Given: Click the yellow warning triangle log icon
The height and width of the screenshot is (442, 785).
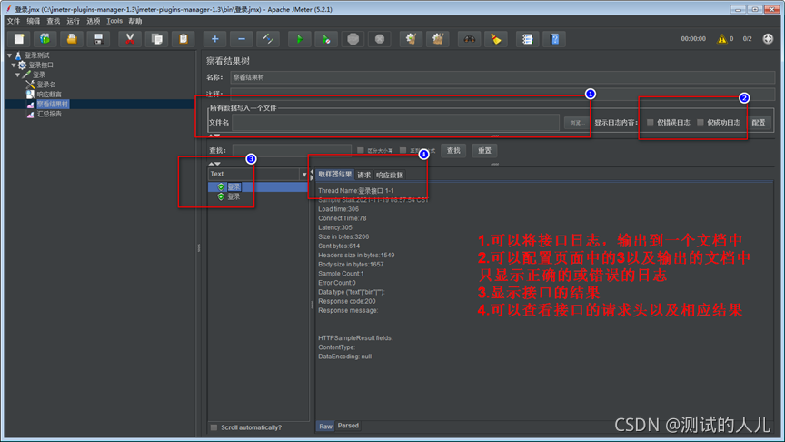Looking at the screenshot, I should click(x=721, y=38).
